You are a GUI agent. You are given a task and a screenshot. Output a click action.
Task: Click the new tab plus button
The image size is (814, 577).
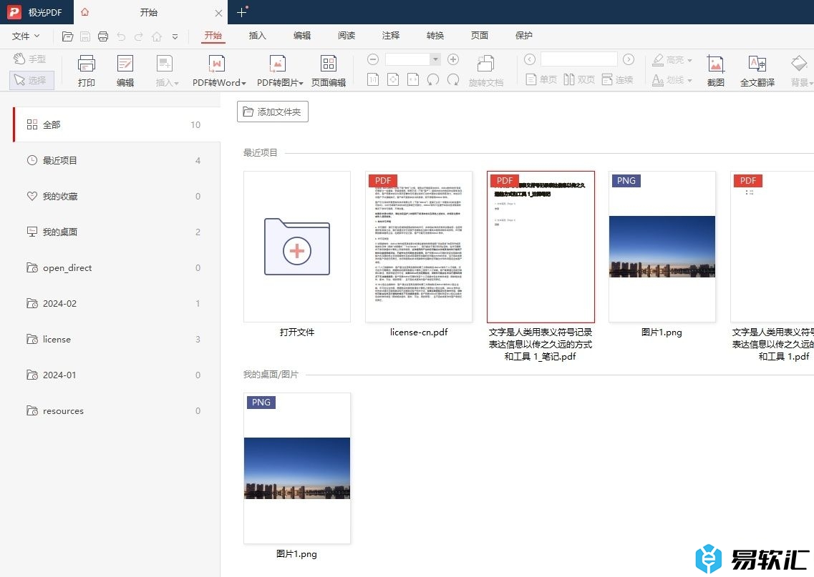241,12
